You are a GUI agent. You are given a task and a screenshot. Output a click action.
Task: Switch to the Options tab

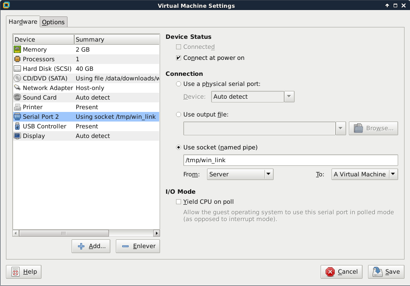[53, 22]
